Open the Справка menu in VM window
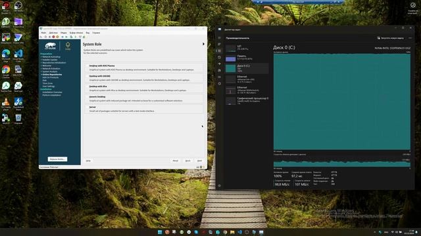 (x=96, y=33)
